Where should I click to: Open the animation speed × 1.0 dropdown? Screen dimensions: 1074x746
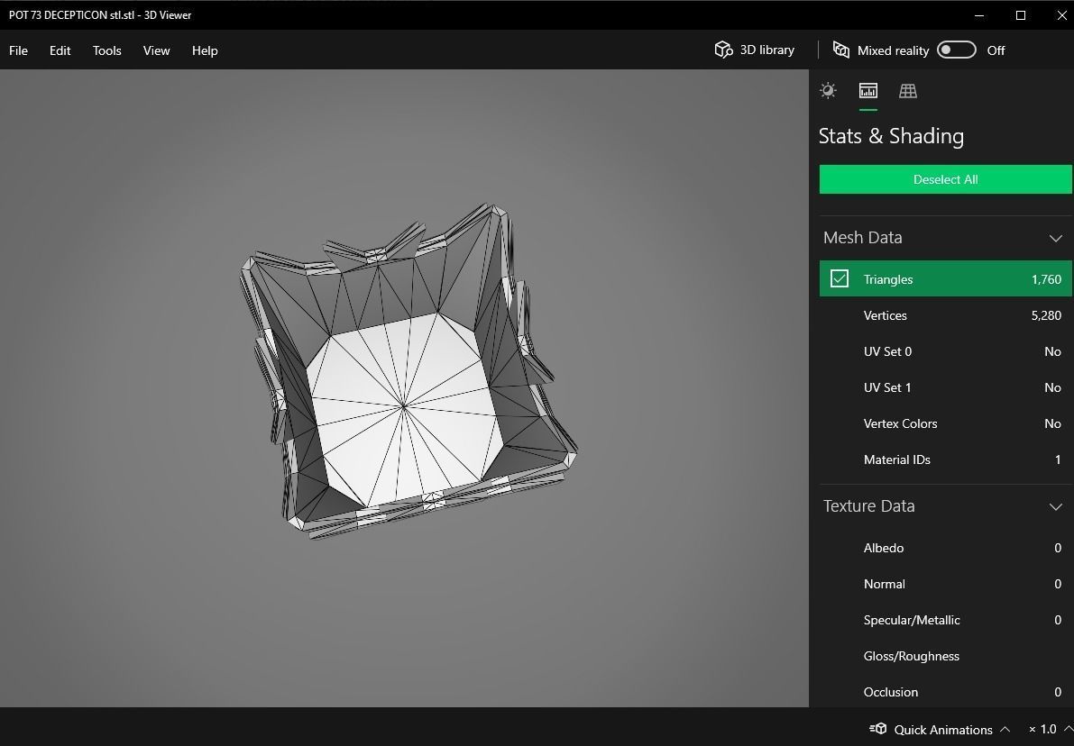[x=1049, y=729]
